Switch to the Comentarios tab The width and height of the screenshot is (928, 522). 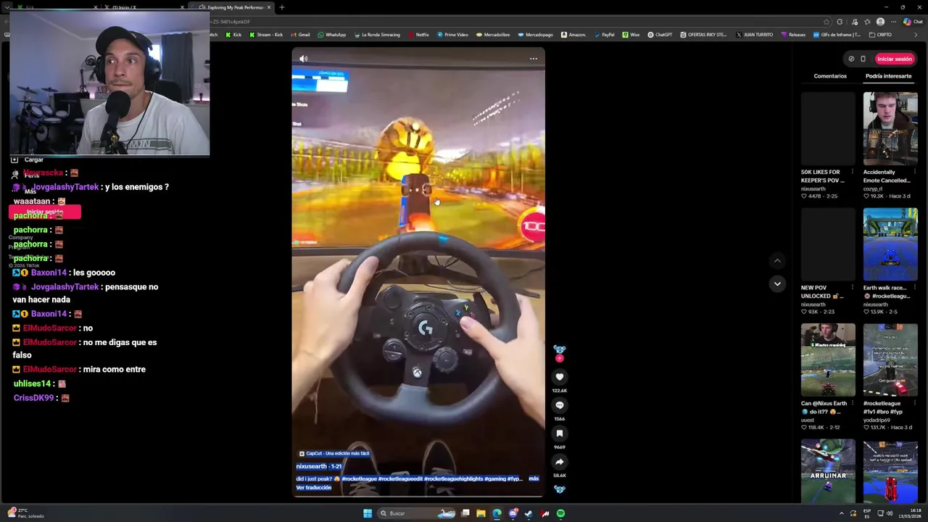[x=830, y=76]
